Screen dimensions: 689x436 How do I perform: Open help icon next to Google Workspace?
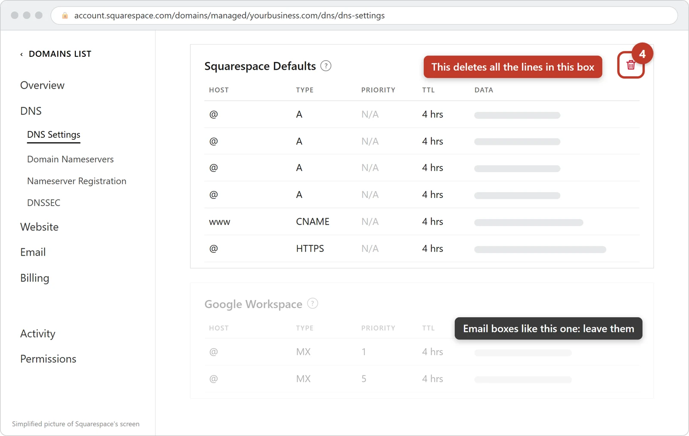point(313,303)
